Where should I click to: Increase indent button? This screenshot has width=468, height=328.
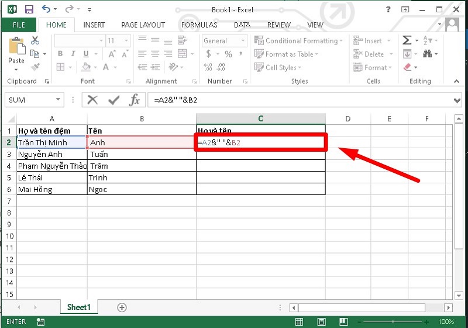[155, 67]
